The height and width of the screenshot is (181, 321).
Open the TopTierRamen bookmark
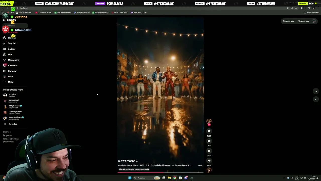(x=101, y=13)
